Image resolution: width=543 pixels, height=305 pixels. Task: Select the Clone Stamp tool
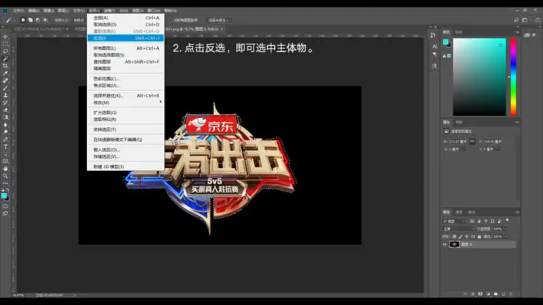(x=5, y=95)
